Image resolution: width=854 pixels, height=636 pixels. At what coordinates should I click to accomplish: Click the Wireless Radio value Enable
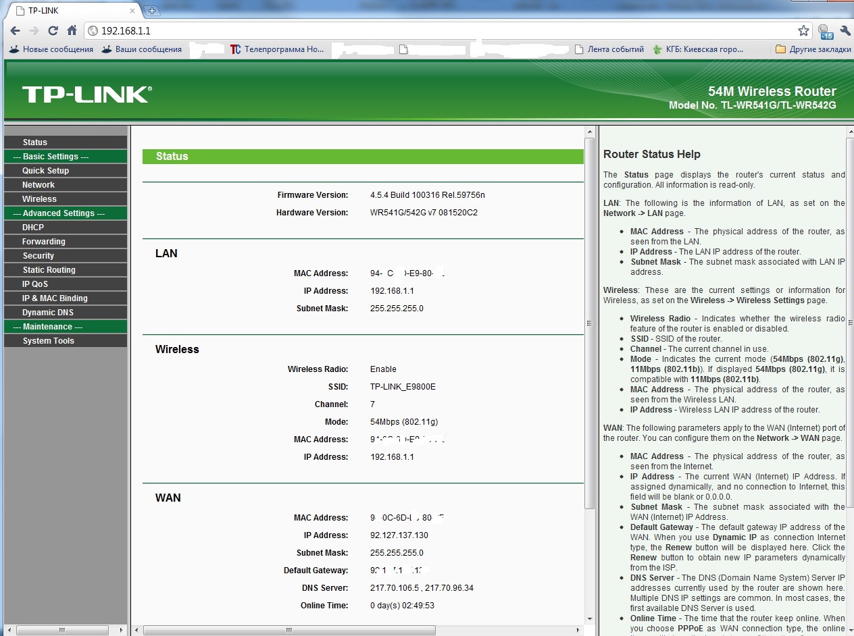383,369
